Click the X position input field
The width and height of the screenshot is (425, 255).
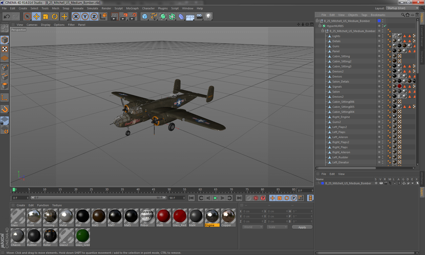[x=252, y=211]
